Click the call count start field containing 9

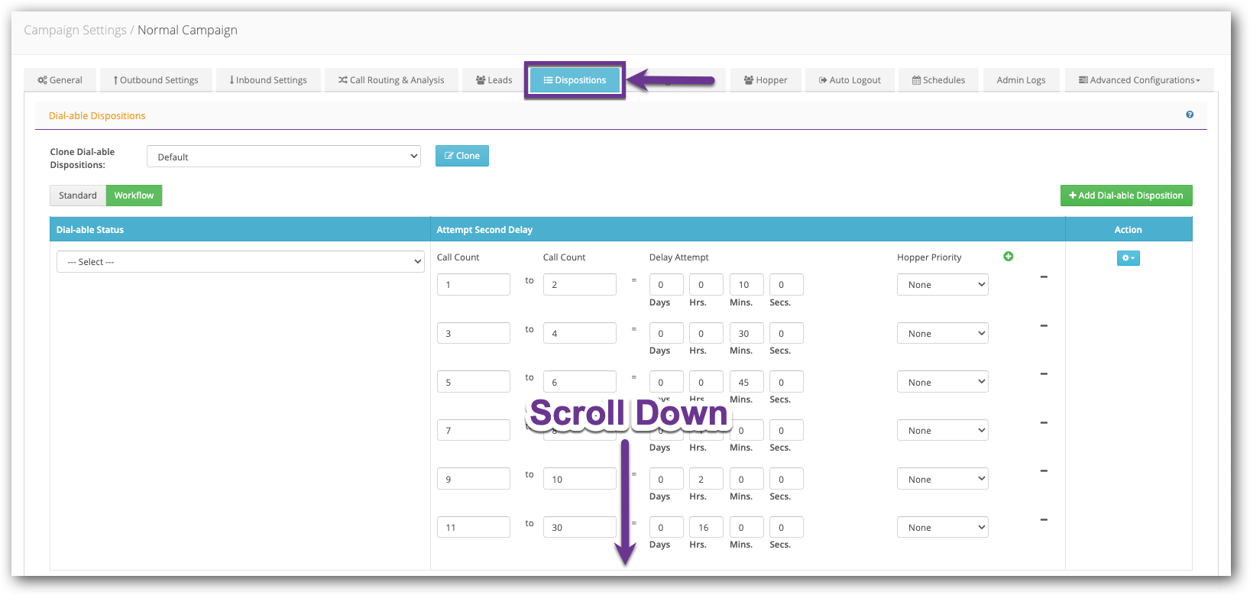click(x=474, y=479)
